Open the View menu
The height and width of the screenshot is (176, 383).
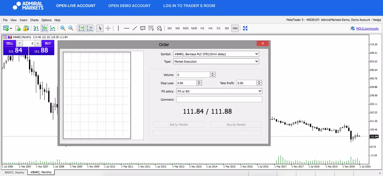pos(13,20)
